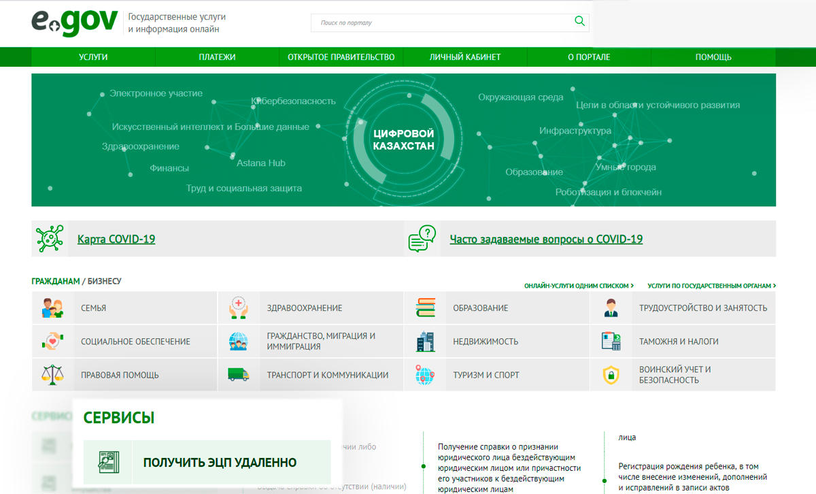Viewport: 816px width, 494px height.
Task: Open the О портале menu
Action: click(589, 57)
